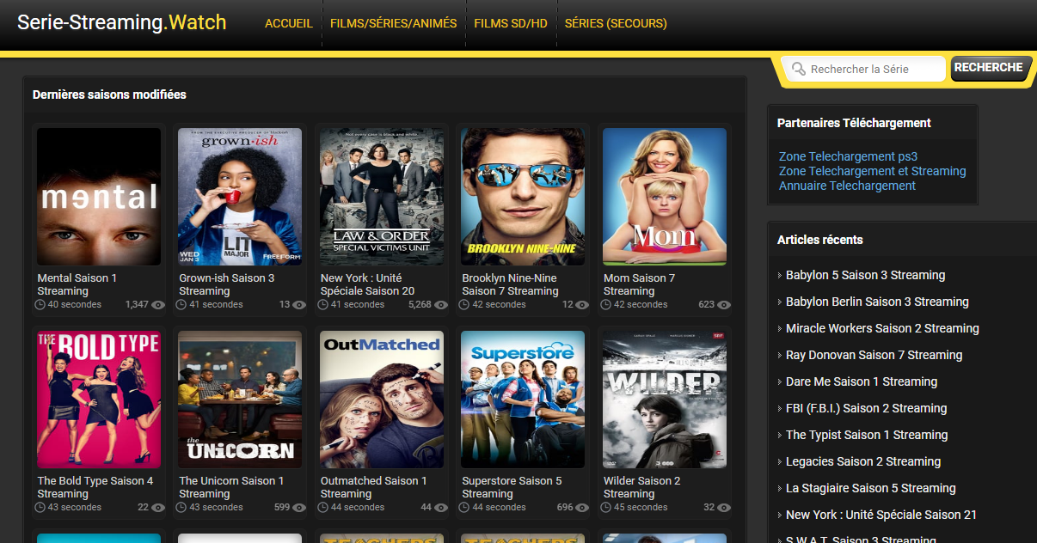1037x543 pixels.
Task: Open Ray Donovan Saison 7 Streaming article
Action: [874, 355]
